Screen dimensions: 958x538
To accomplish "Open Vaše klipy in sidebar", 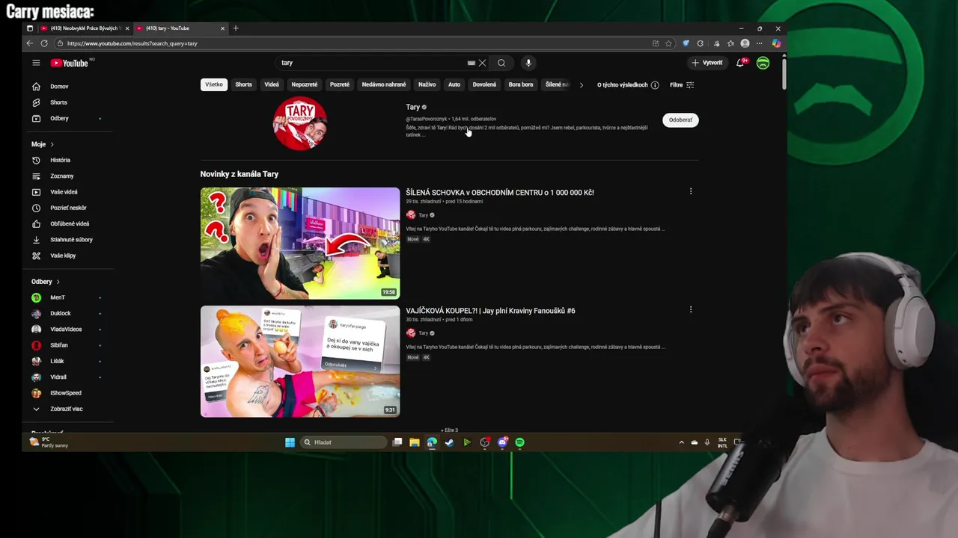I will pos(64,256).
